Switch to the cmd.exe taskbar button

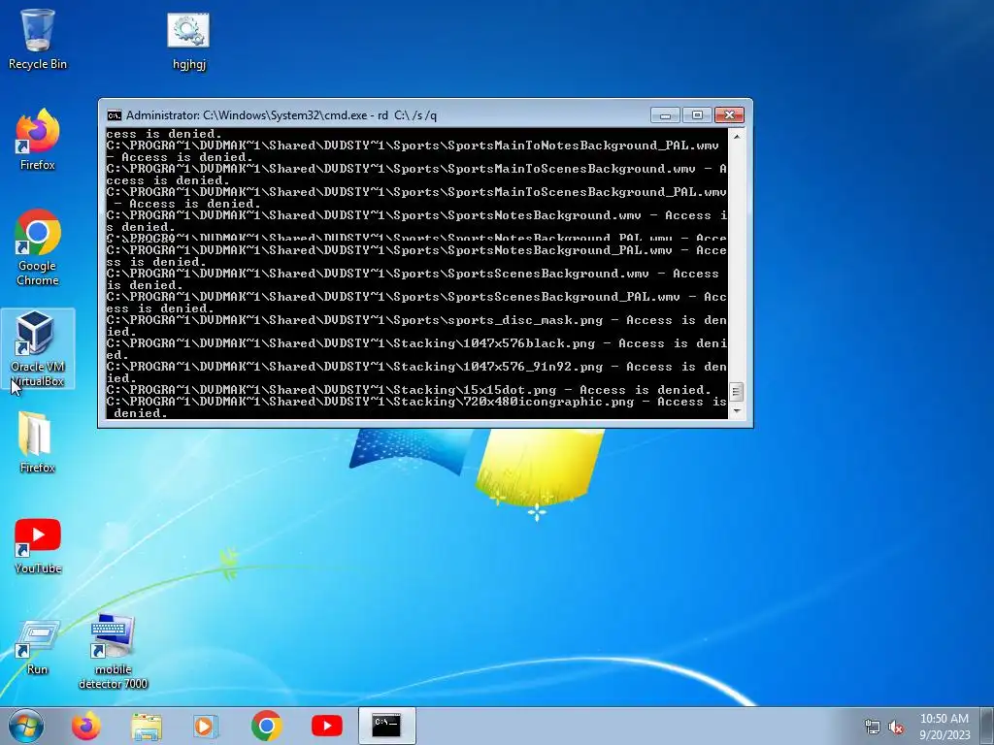point(386,726)
